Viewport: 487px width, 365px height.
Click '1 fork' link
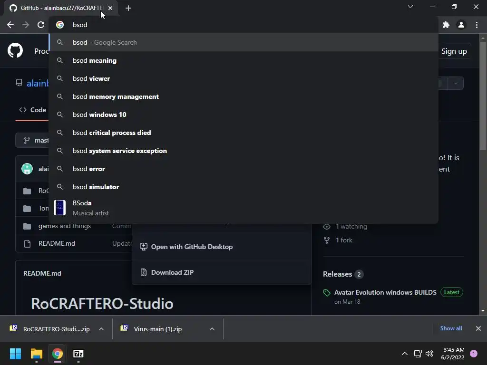coord(344,240)
